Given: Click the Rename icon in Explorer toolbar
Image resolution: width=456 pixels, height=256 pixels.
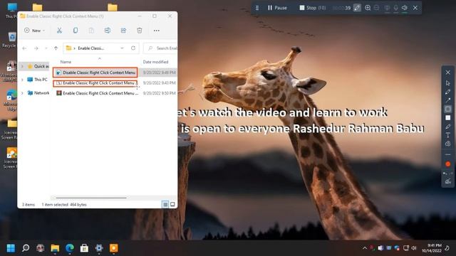Looking at the screenshot, I should click(108, 31).
